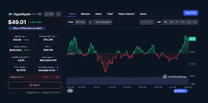Click the 1B HYPE max supply
This screenshot has width=208, height=103.
click(21, 70)
